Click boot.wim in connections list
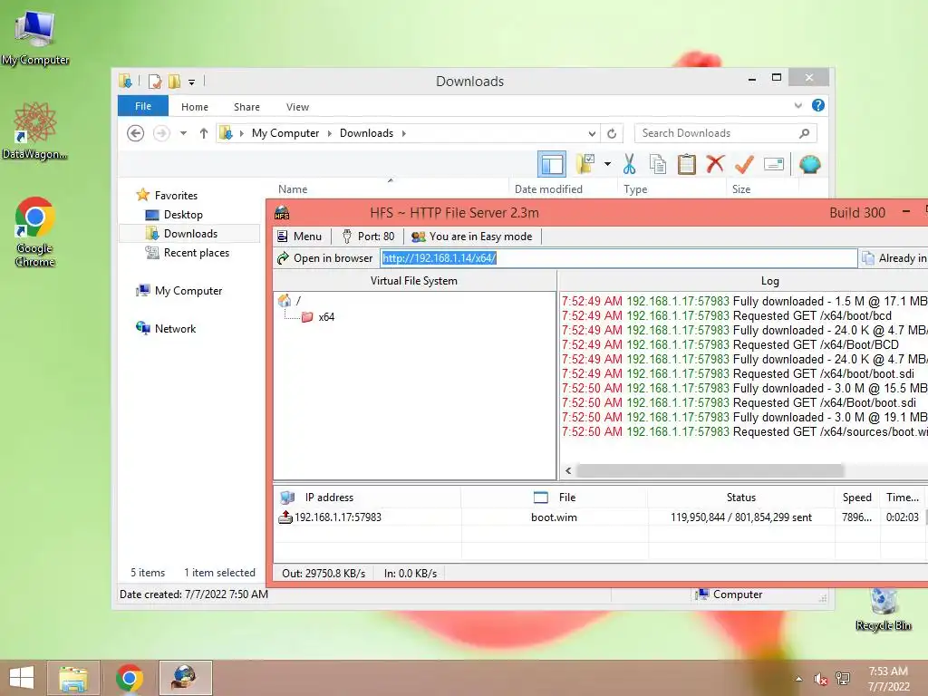 pyautogui.click(x=554, y=517)
